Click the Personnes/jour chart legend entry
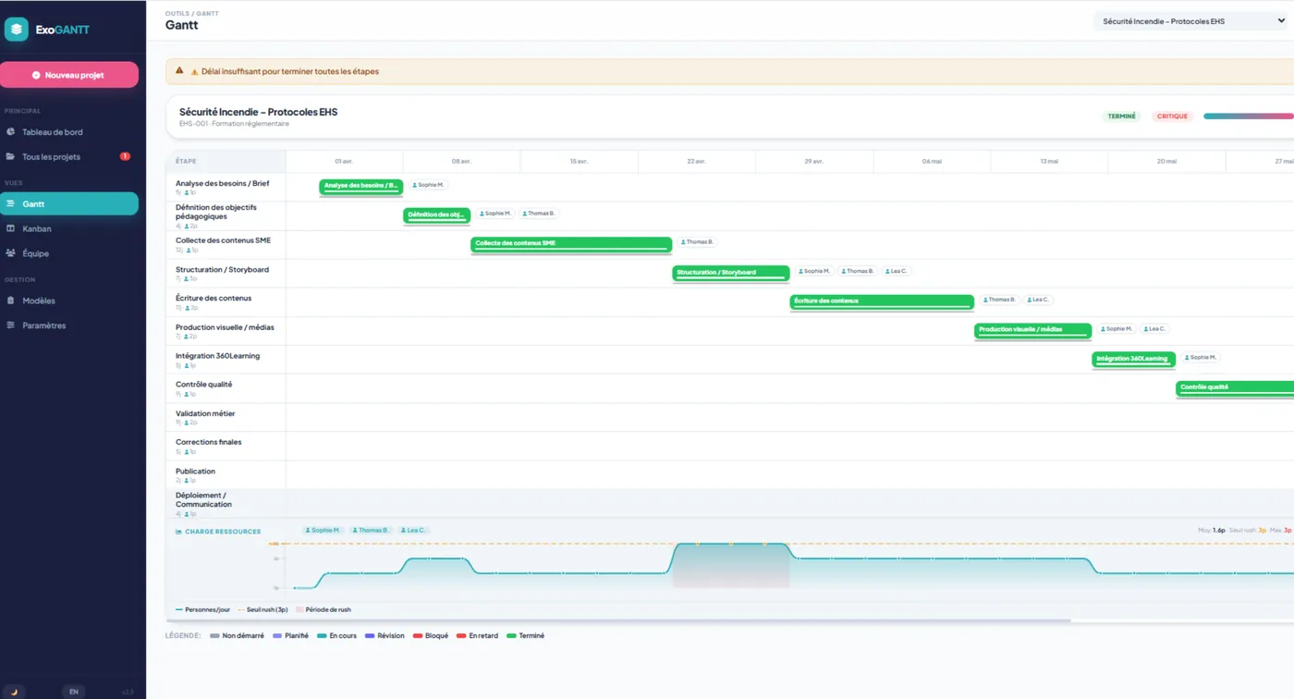The width and height of the screenshot is (1294, 699). tap(202, 610)
